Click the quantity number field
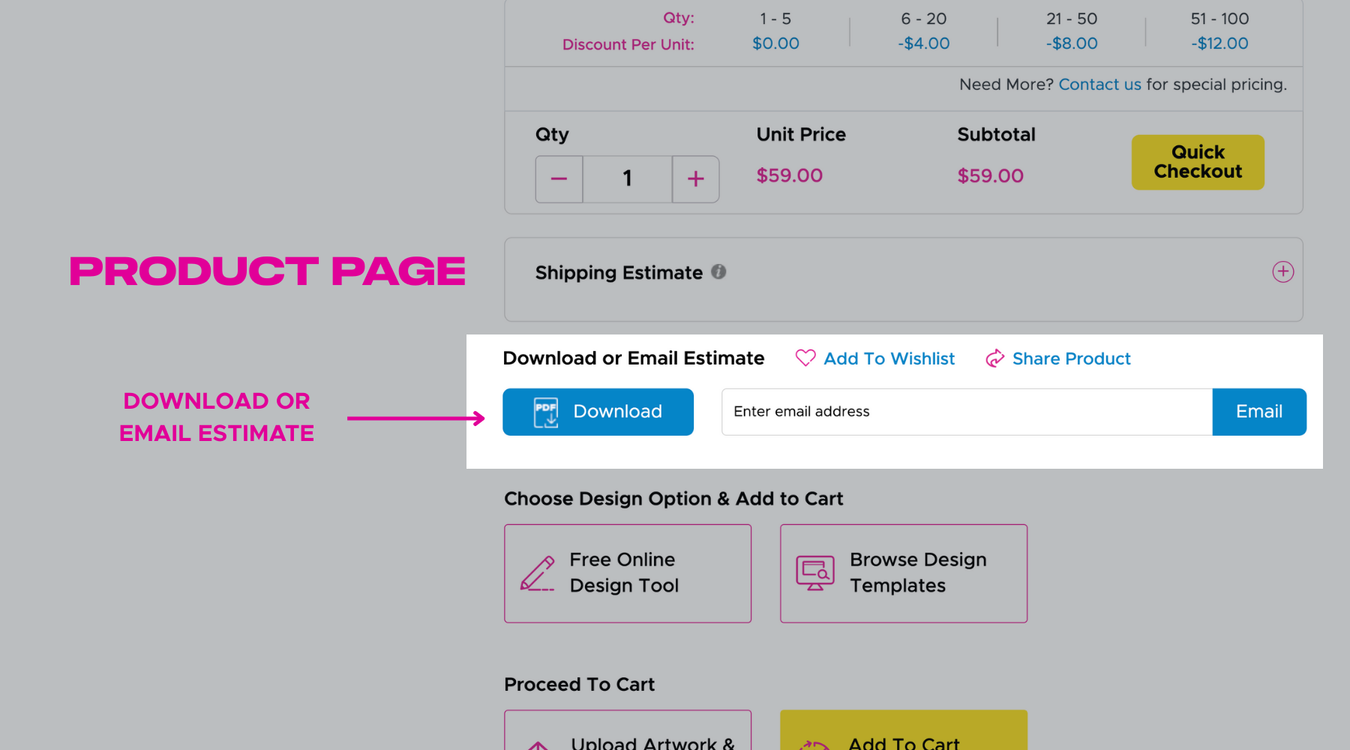 click(x=627, y=179)
